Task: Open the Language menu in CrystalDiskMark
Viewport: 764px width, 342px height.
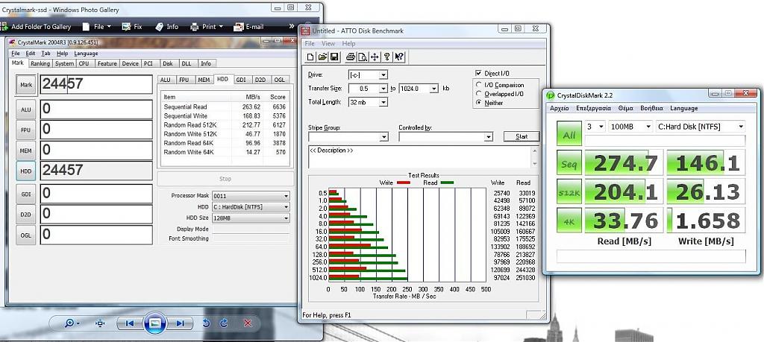Action: 683,109
